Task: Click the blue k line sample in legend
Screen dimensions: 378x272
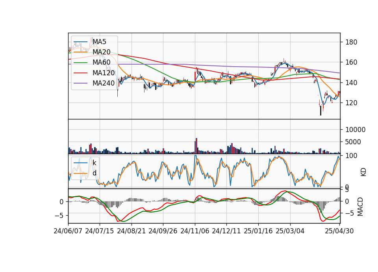Action: point(80,163)
